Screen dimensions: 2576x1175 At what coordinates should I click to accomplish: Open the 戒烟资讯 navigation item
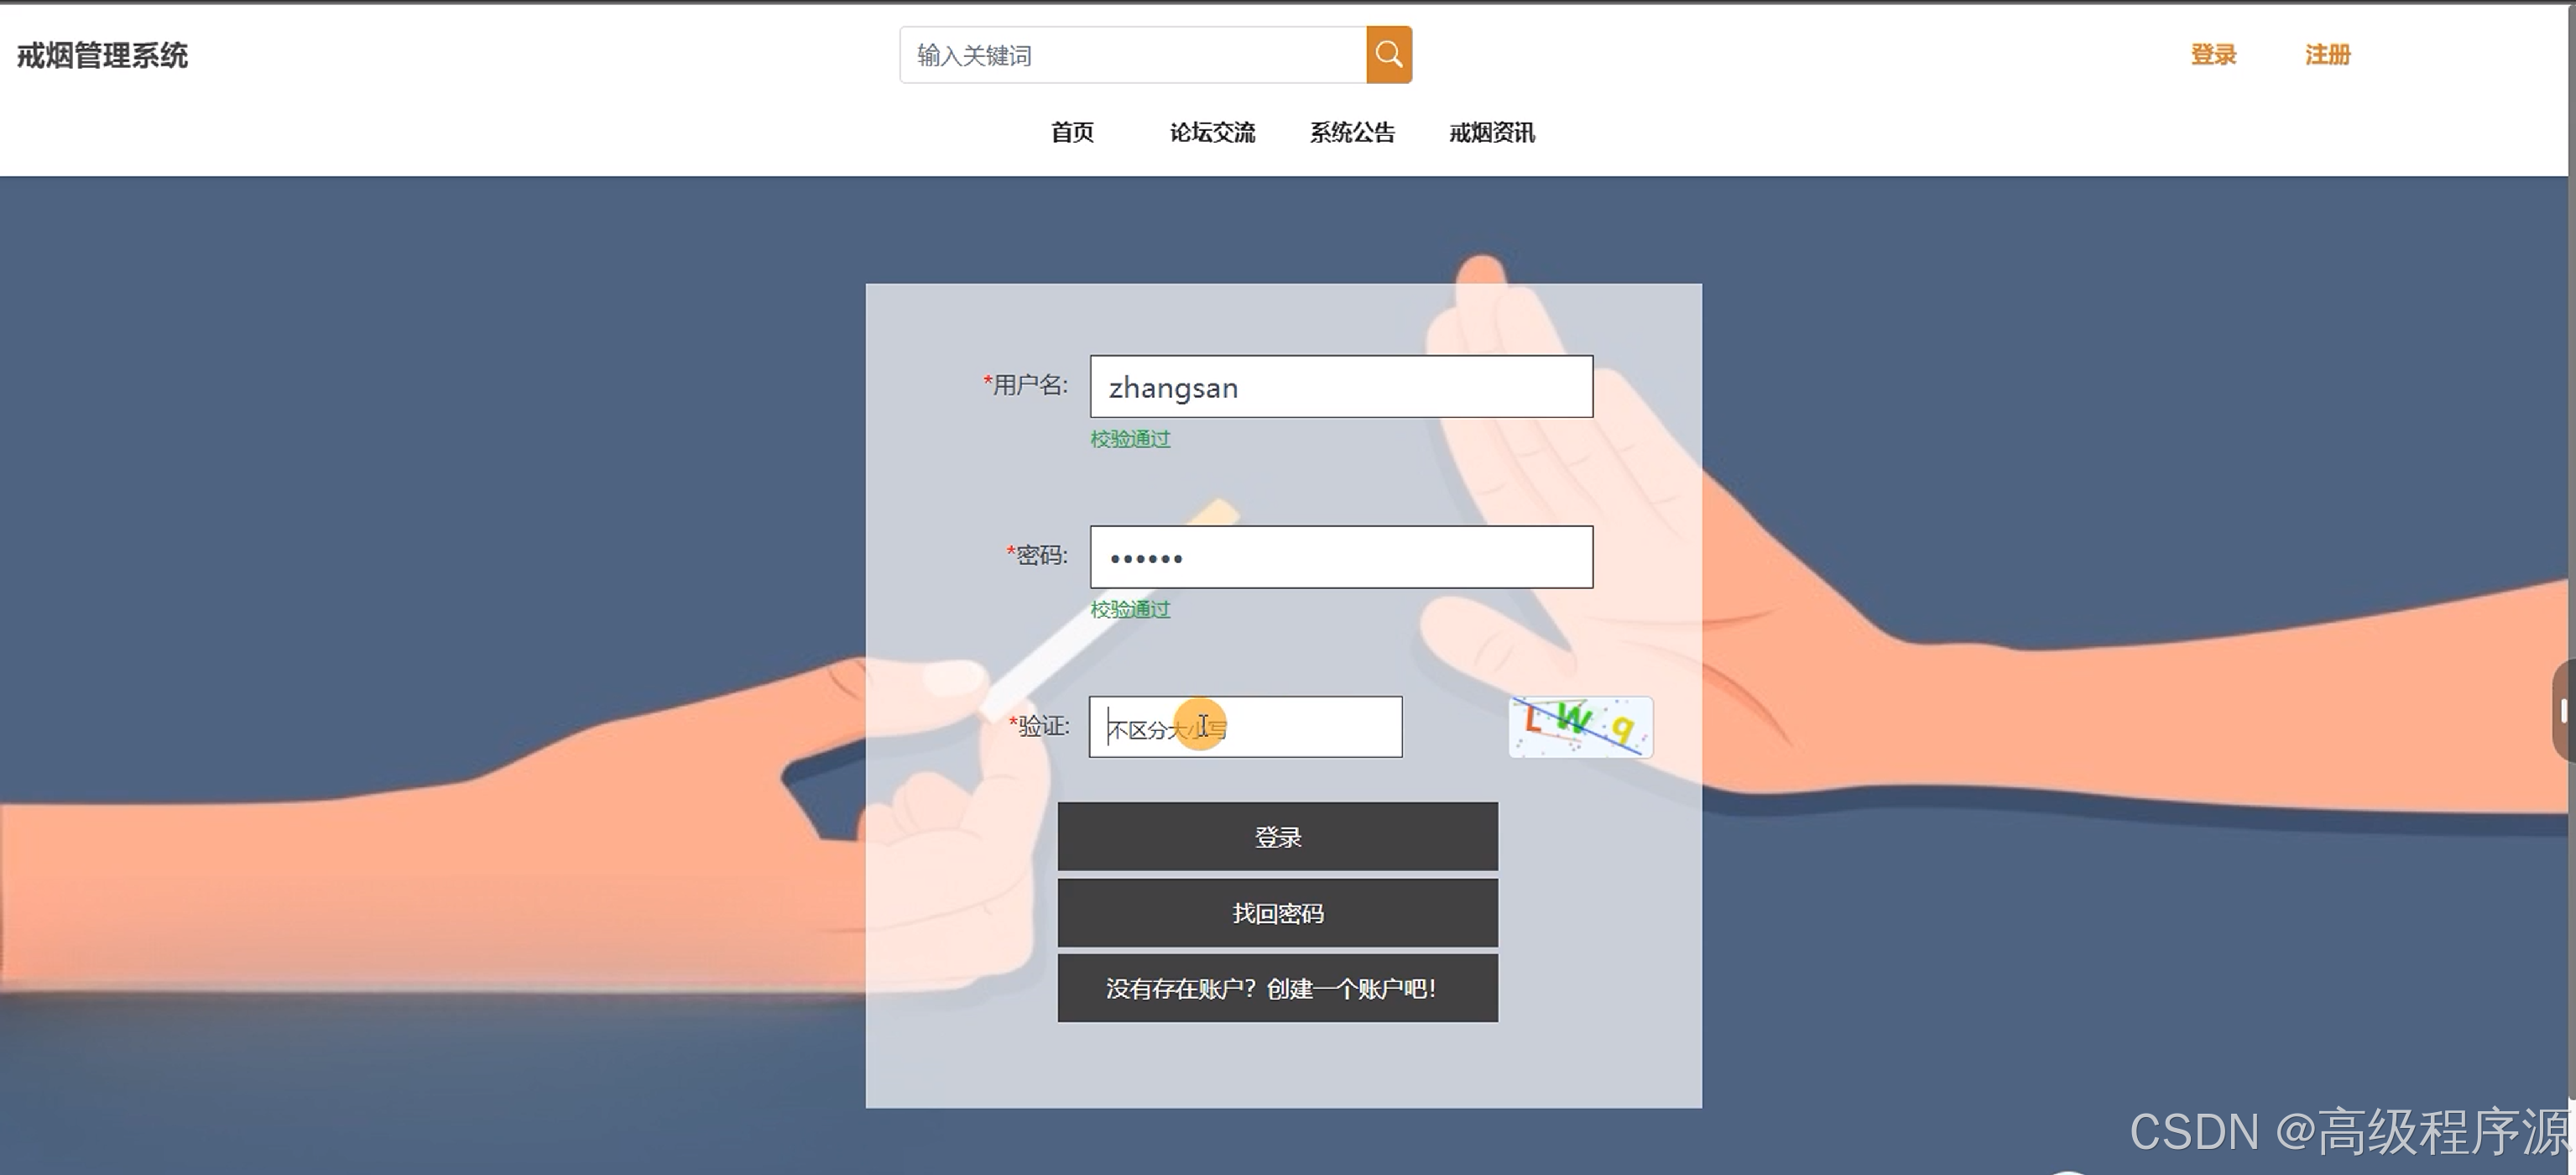(x=1491, y=132)
